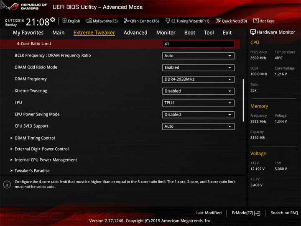Viewport: 301px width, 226px height.
Task: Click the Qfan Control fan icon
Action: point(126,21)
